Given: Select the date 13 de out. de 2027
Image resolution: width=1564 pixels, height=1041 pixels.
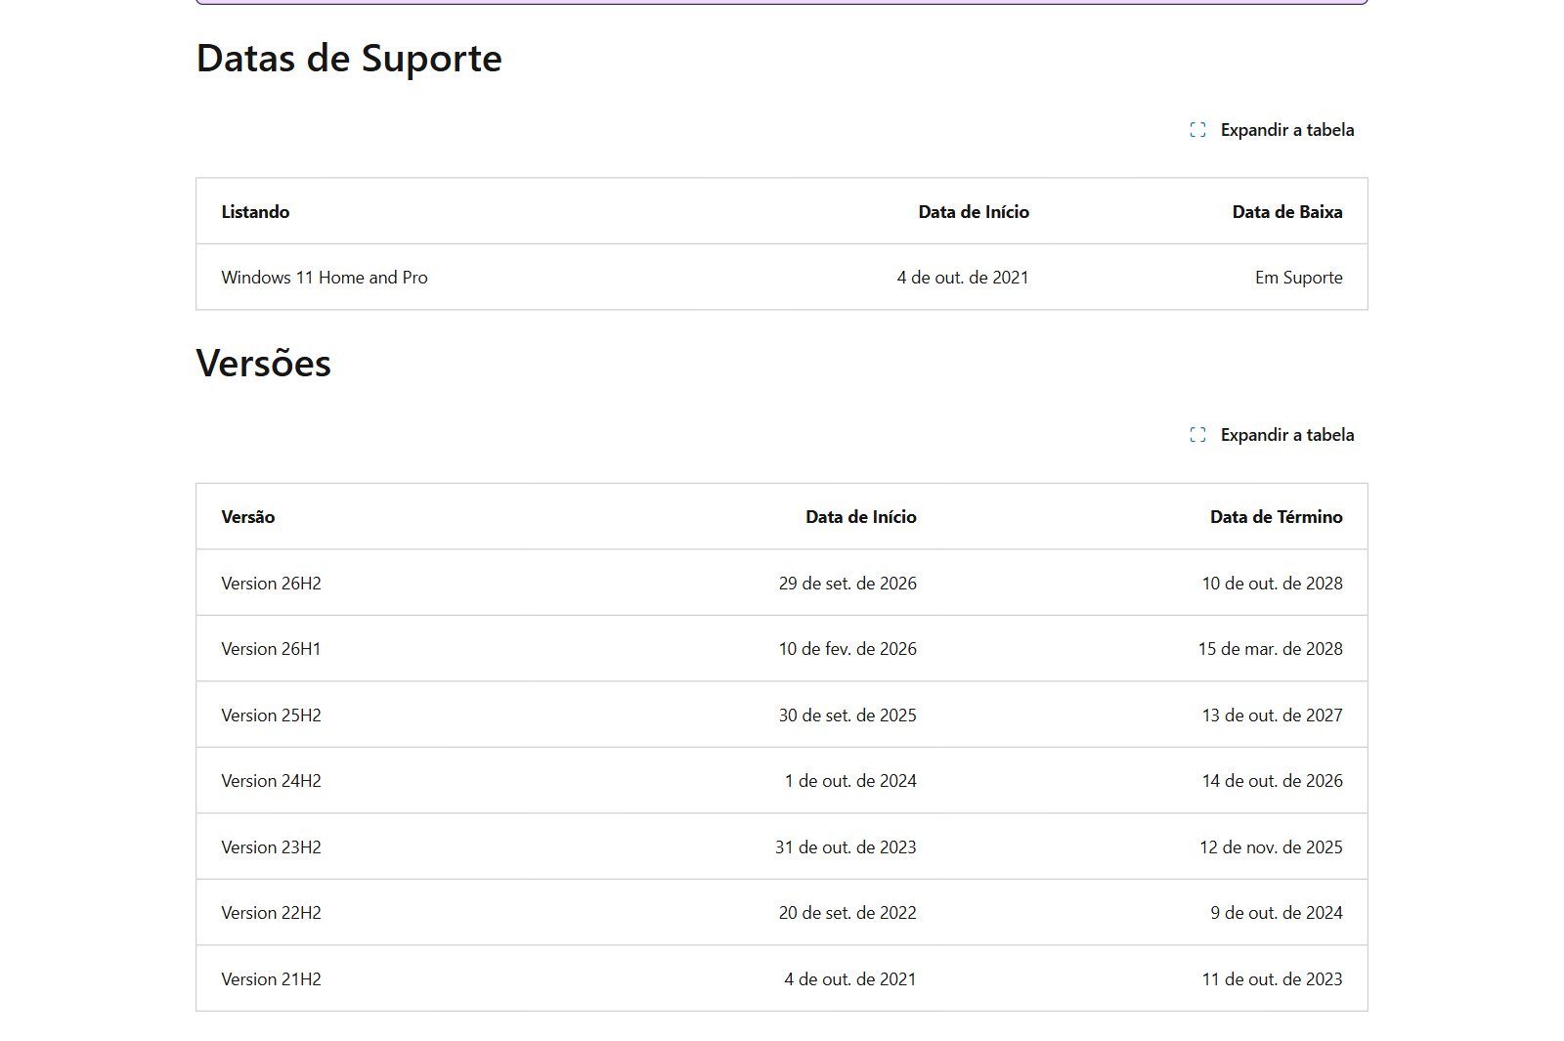Looking at the screenshot, I should (x=1273, y=716).
